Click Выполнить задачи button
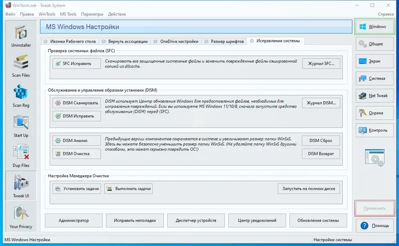The image size is (399, 246). pyautogui.click(x=129, y=189)
